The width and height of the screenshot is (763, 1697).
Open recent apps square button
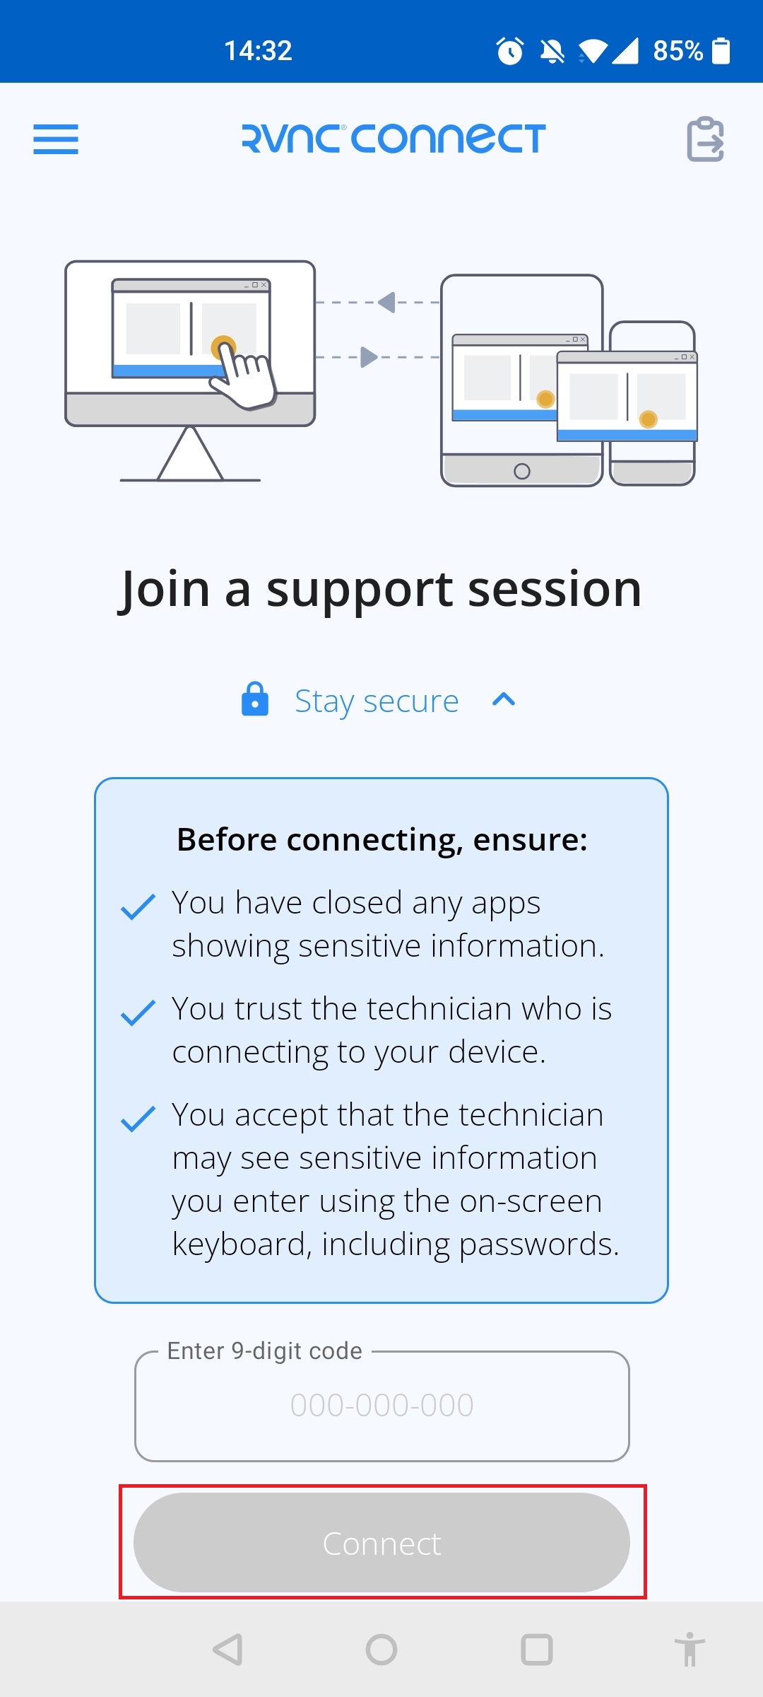(x=537, y=1650)
